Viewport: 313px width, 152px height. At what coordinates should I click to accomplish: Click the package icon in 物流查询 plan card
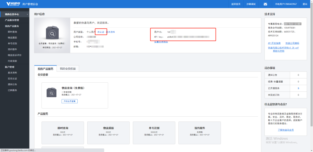coord(51,92)
